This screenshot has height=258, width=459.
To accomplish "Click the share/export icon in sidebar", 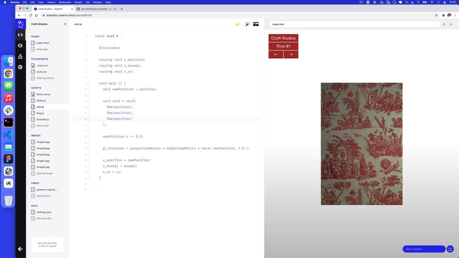I will (21, 56).
